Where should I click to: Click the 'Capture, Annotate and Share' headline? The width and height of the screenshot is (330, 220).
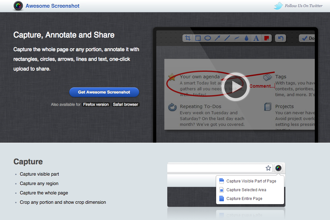coord(64,35)
